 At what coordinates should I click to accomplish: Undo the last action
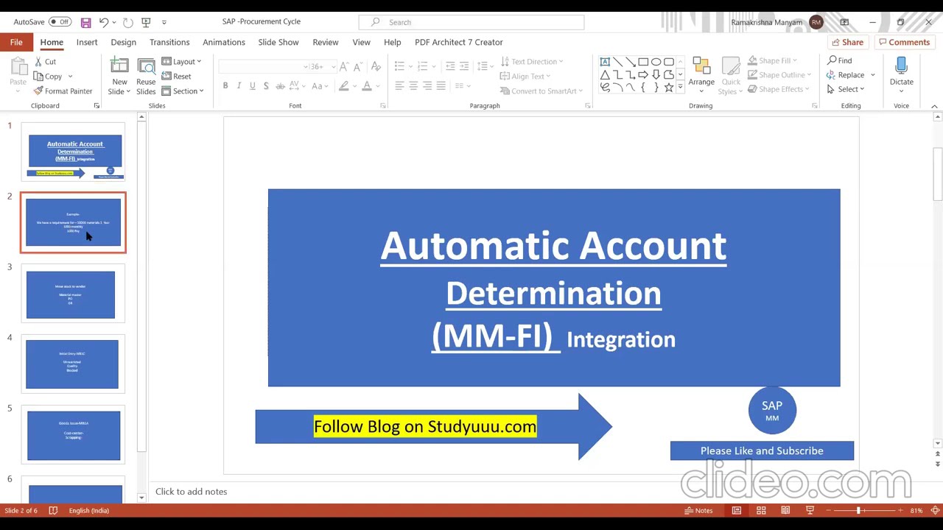104,22
